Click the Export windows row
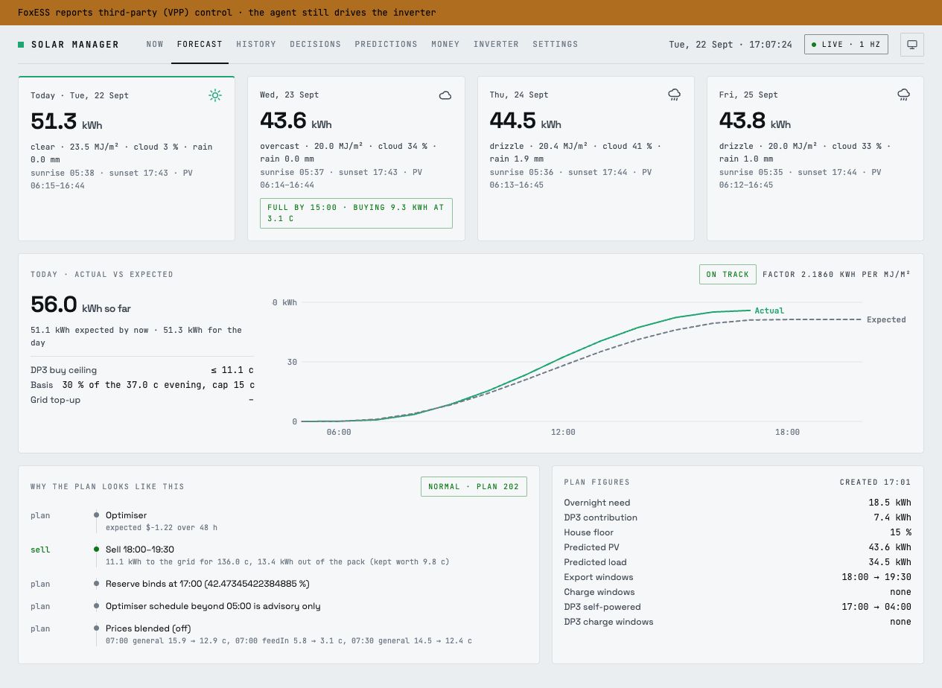 pyautogui.click(x=737, y=577)
